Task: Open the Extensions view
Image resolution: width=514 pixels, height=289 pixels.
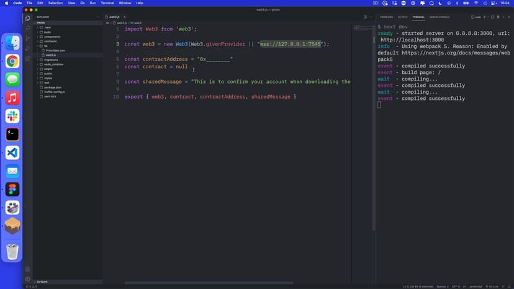Action: pos(28,58)
